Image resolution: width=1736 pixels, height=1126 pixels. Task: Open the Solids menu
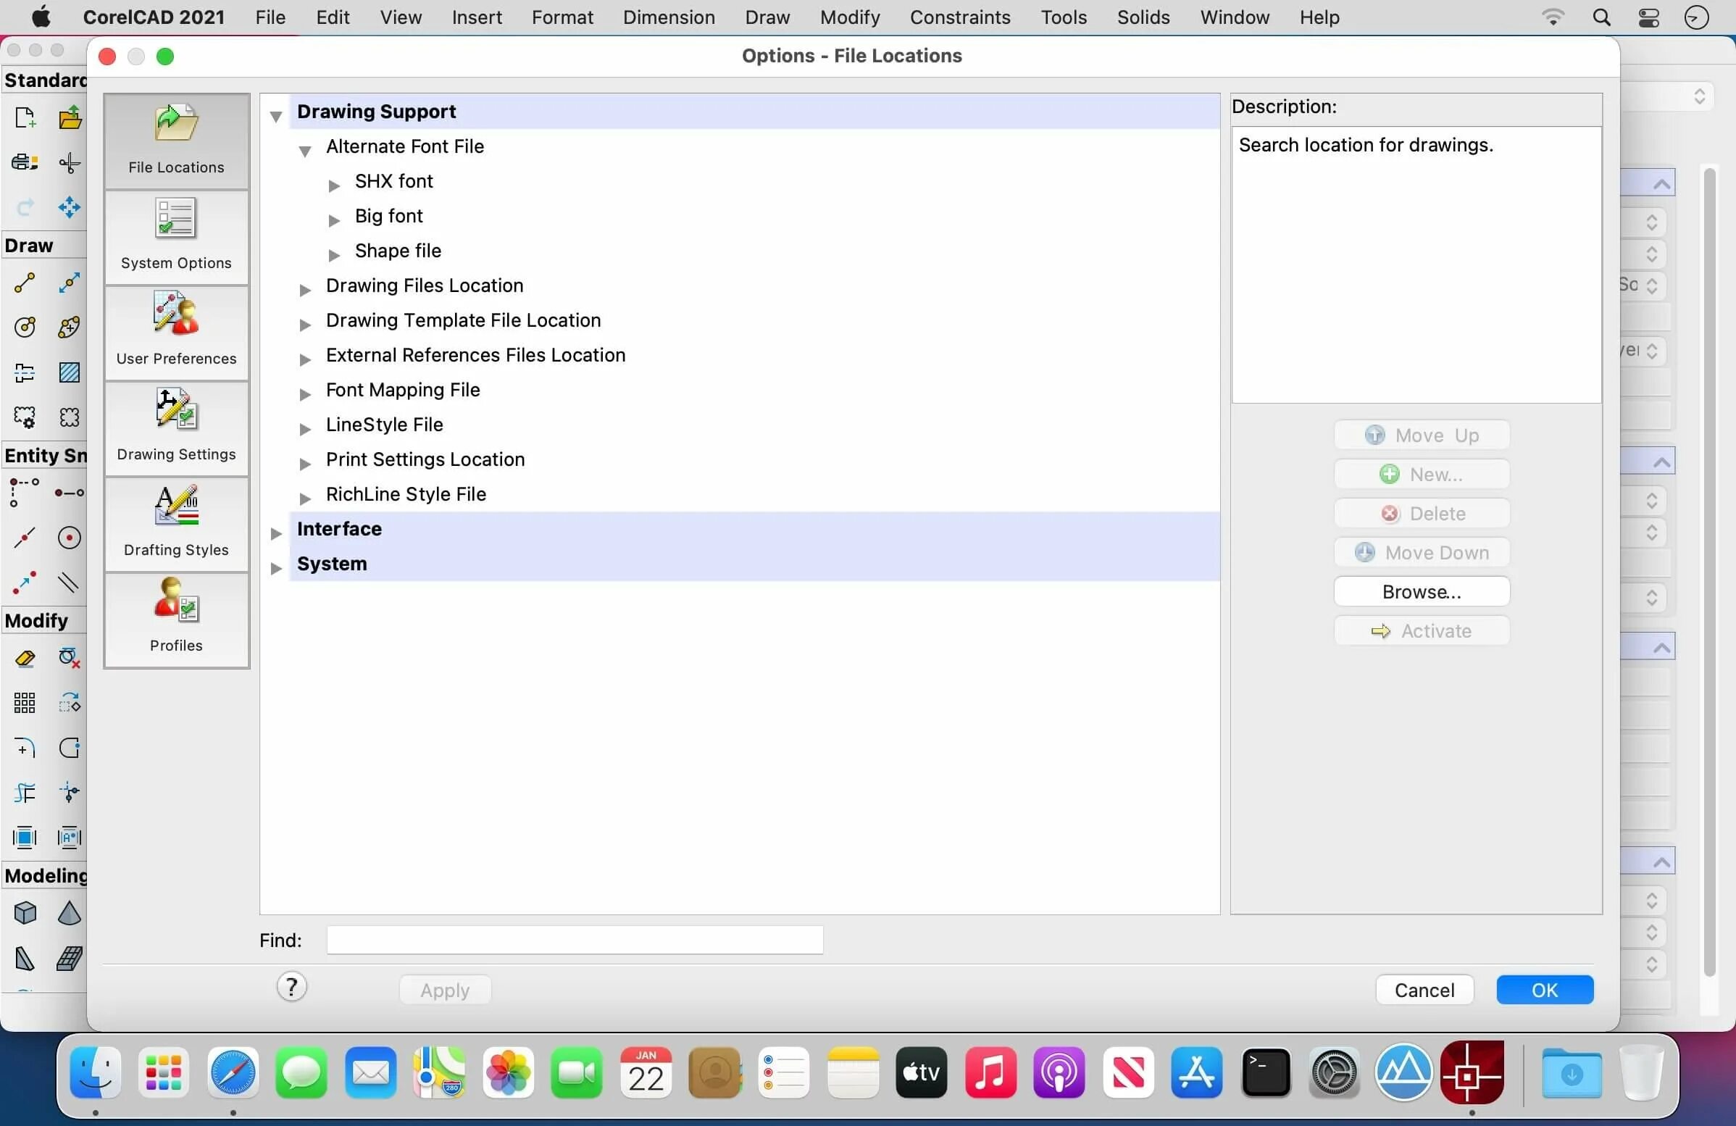tap(1143, 17)
